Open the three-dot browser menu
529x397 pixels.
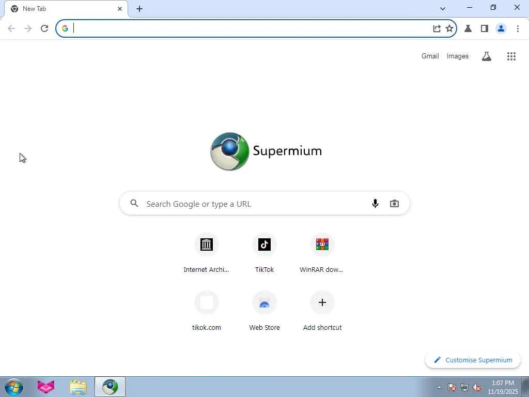tap(518, 28)
